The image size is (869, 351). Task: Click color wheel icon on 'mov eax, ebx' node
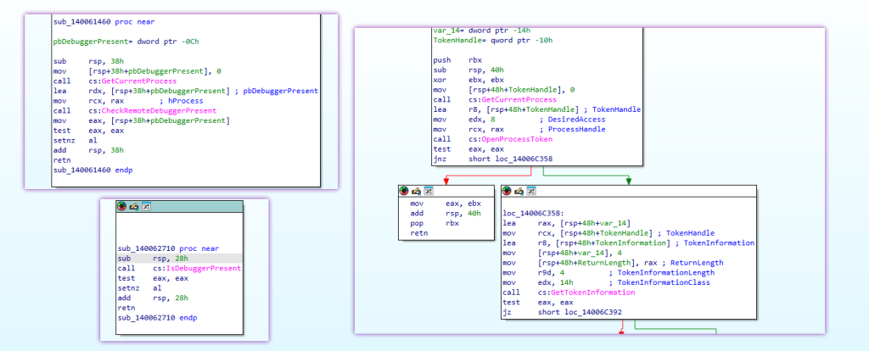(x=404, y=191)
